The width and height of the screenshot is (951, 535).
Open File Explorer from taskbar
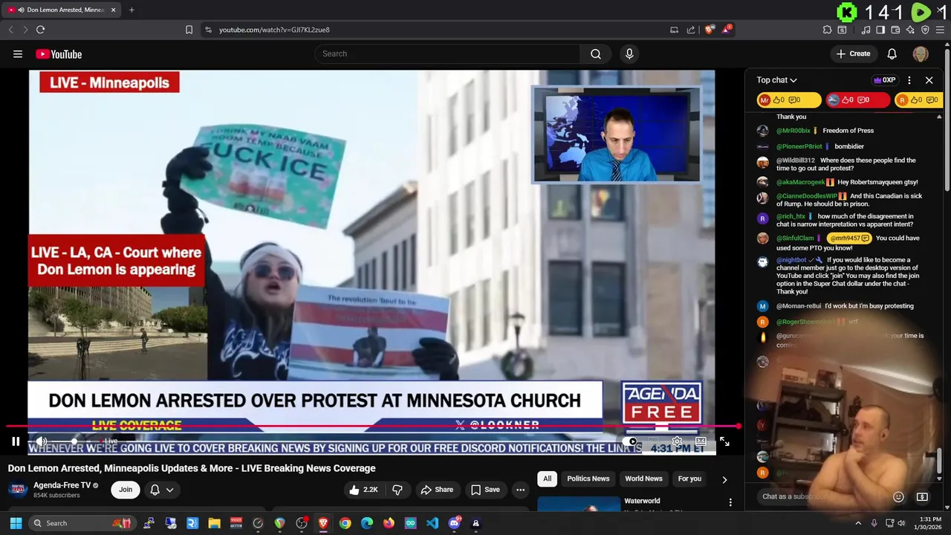point(214,523)
